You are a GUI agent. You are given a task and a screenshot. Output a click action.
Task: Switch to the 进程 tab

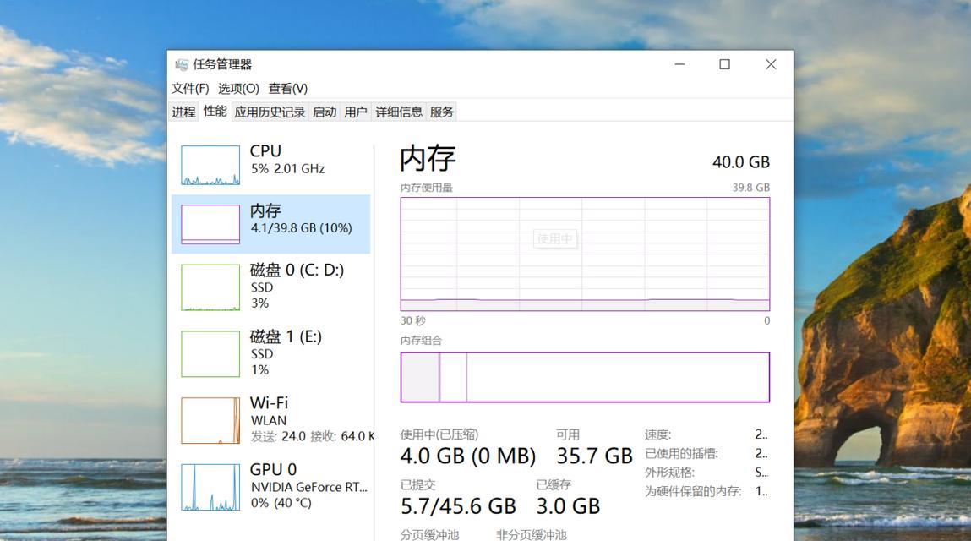[x=184, y=112]
